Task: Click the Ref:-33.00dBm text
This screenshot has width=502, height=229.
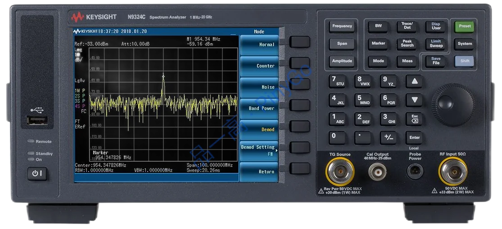Action: 91,44
